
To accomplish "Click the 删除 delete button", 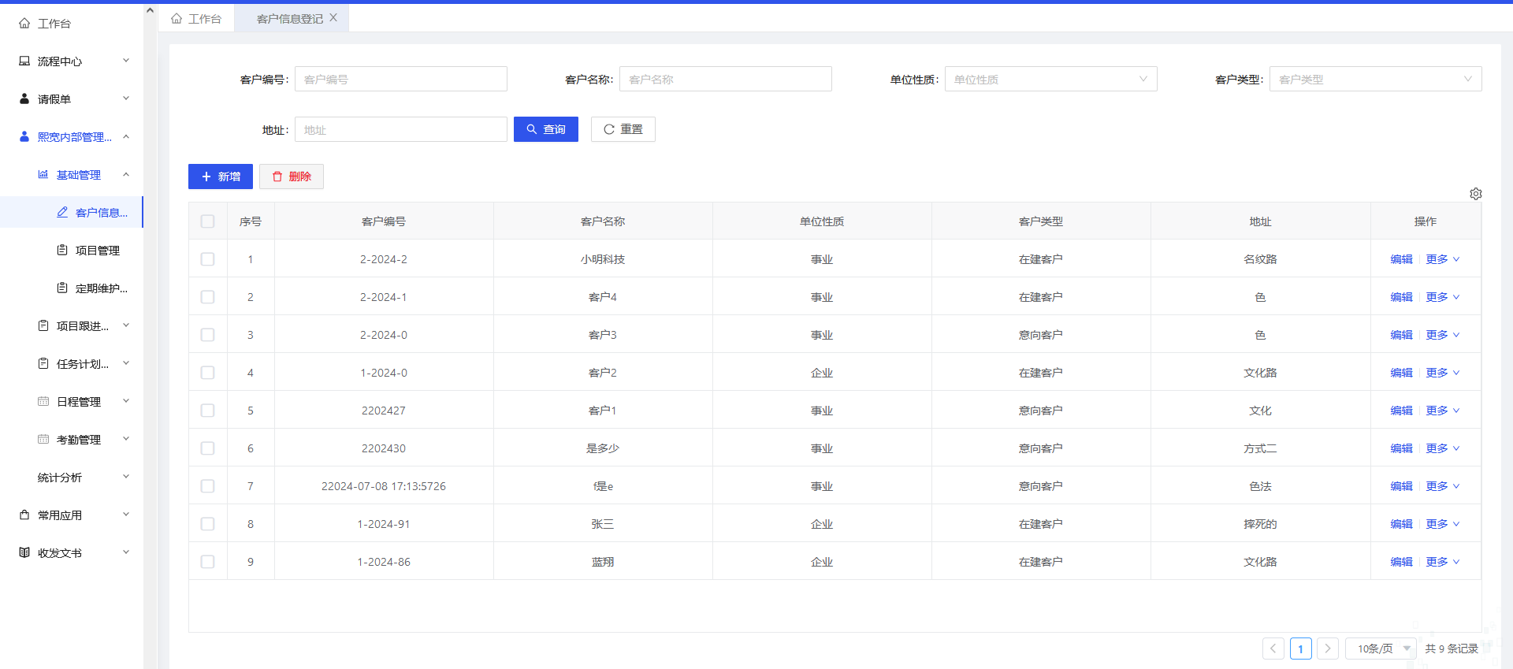I will 292,177.
